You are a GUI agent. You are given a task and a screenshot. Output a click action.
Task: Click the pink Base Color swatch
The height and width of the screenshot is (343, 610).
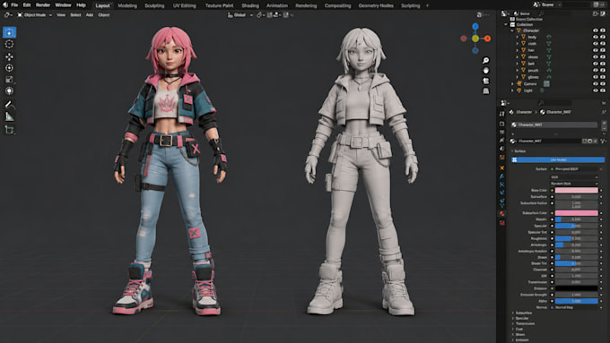click(576, 190)
